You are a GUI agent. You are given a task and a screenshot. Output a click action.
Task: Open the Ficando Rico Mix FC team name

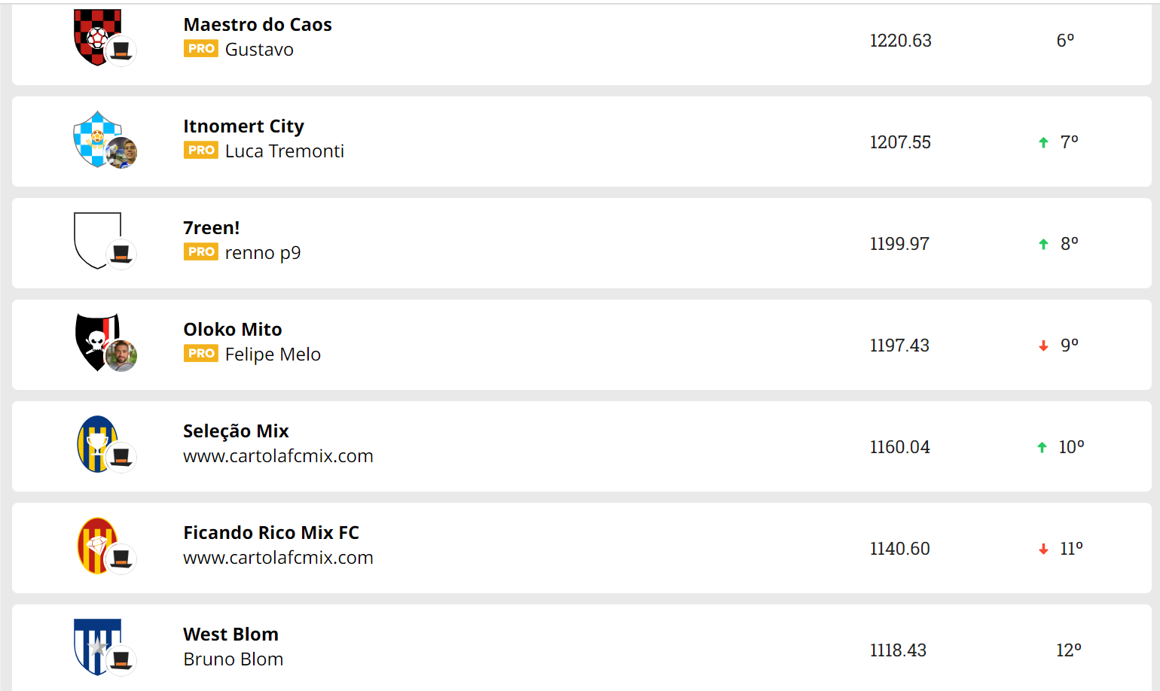271,533
